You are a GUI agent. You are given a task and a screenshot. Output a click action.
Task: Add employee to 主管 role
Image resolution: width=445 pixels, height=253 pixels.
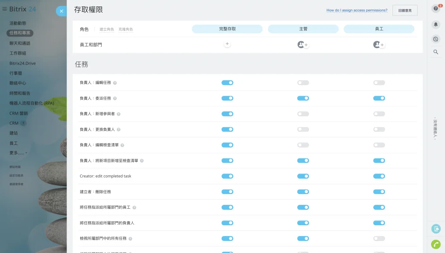(x=306, y=45)
